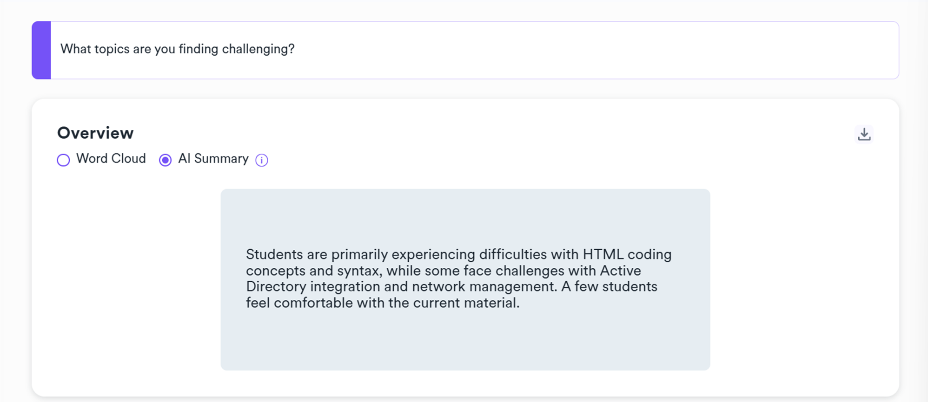The height and width of the screenshot is (402, 928).
Task: Select the AI Summary radio button
Action: 165,160
